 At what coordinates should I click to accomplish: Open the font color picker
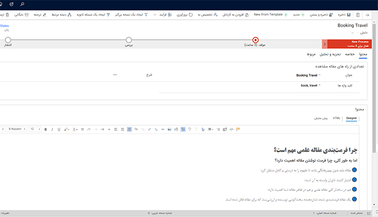[75, 130]
